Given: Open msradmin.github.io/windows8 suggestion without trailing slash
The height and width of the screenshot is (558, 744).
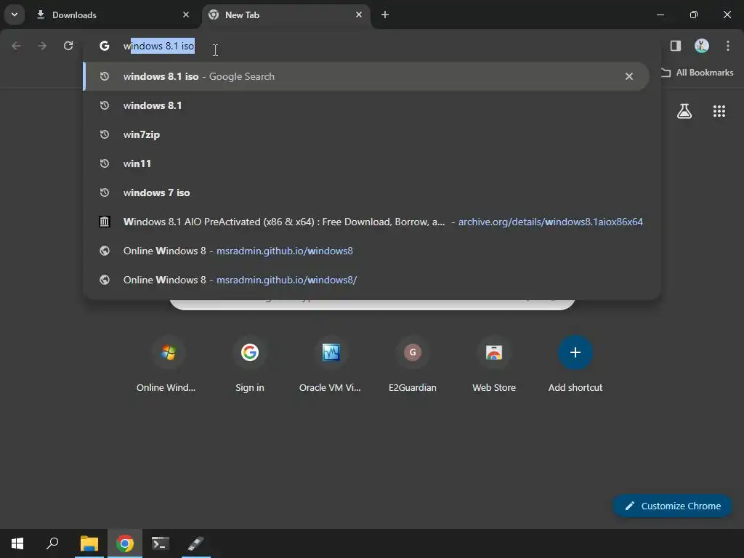Looking at the screenshot, I should pos(366,251).
